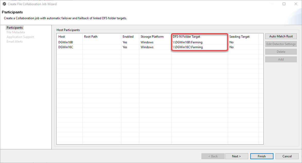Click the Back navigation button

[x=213, y=156]
